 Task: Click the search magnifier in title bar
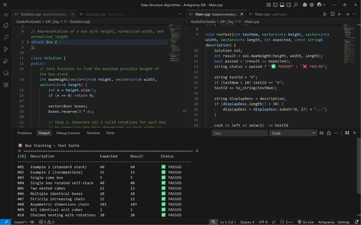[296, 5]
